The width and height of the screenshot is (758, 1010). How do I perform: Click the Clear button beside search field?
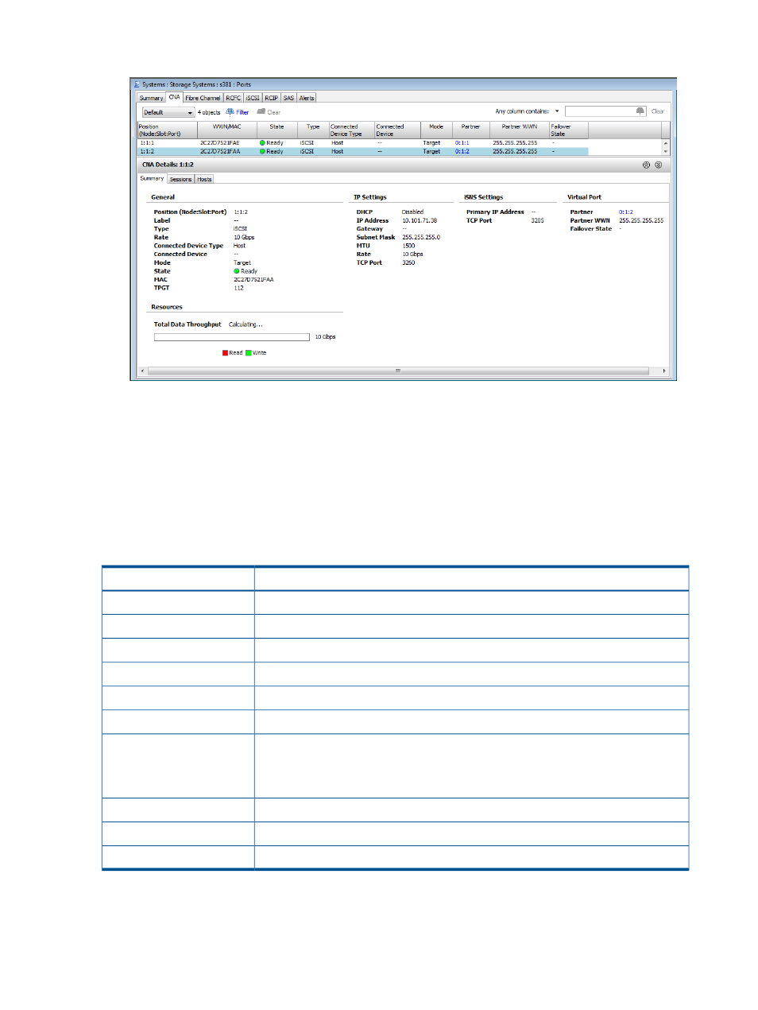658,111
